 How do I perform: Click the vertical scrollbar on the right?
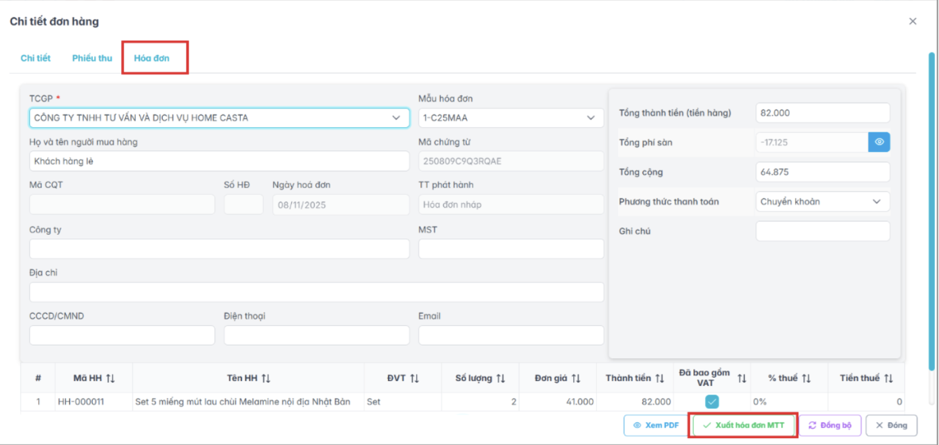click(932, 208)
